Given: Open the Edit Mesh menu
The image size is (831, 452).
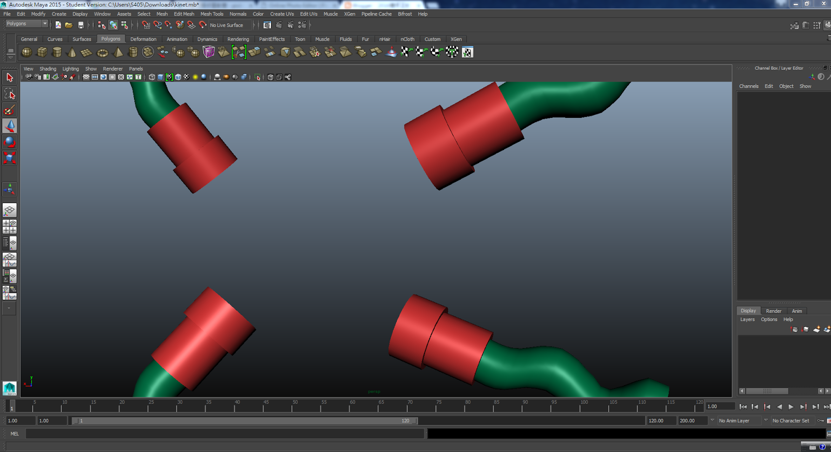Looking at the screenshot, I should 184,14.
